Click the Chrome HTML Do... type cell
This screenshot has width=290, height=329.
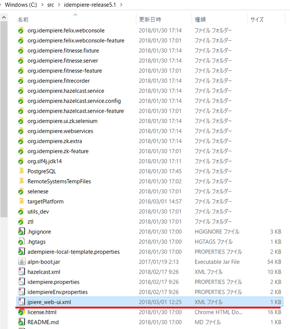point(219,312)
